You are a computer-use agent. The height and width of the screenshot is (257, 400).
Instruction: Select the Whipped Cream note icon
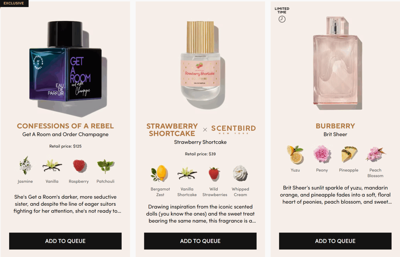click(240, 173)
